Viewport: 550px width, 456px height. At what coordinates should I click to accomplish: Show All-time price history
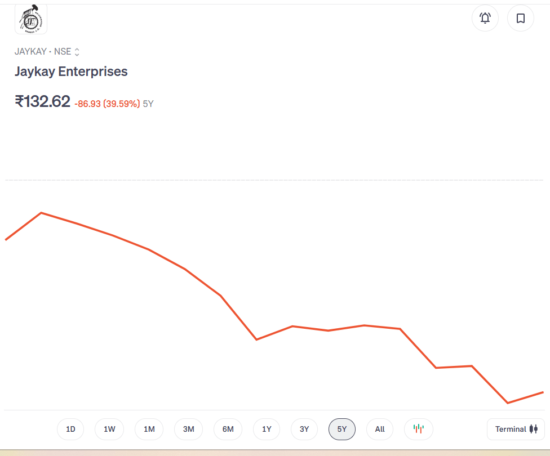(380, 429)
